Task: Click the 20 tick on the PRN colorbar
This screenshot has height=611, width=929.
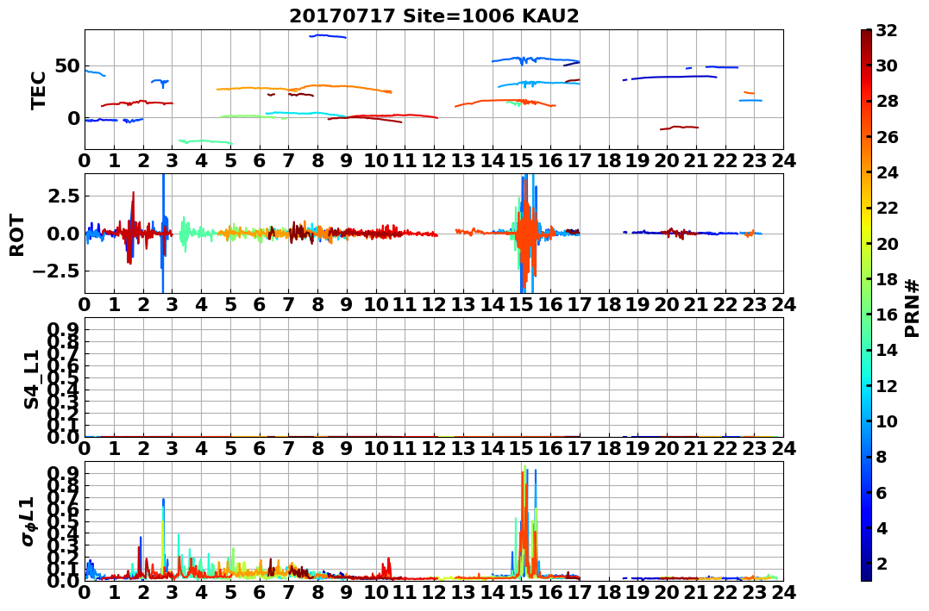Action: (x=887, y=243)
